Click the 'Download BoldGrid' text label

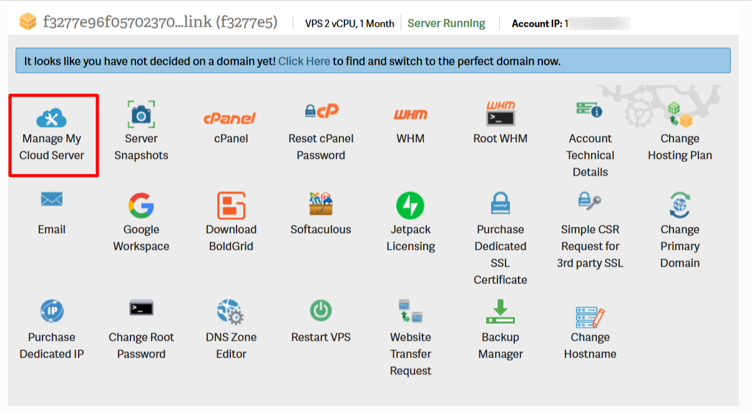pyautogui.click(x=231, y=238)
